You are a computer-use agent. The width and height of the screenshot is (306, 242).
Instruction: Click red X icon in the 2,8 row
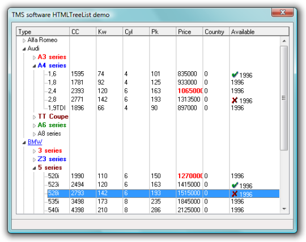(x=235, y=100)
